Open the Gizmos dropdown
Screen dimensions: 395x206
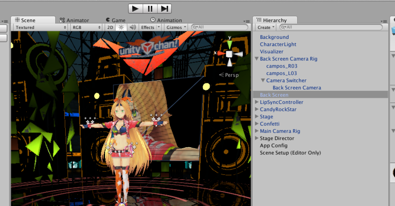coord(176,27)
